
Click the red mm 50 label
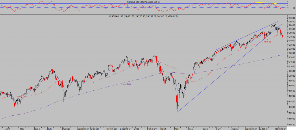click(x=268, y=42)
